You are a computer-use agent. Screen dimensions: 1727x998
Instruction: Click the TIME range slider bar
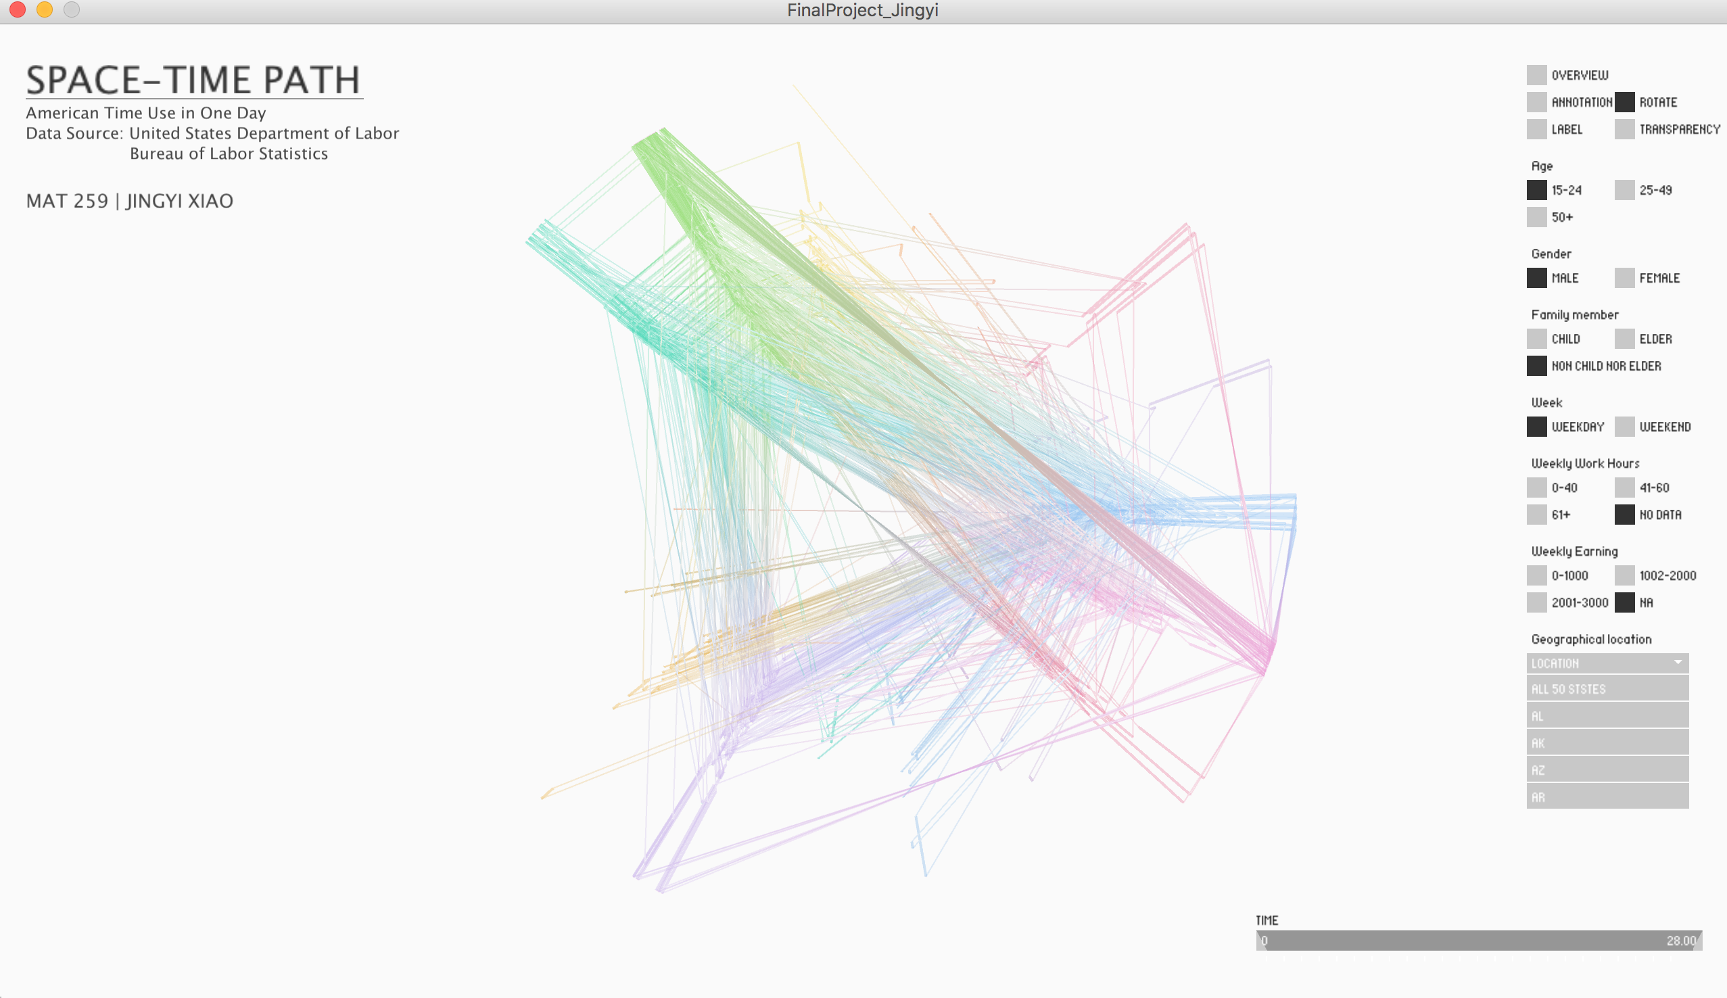point(1478,941)
